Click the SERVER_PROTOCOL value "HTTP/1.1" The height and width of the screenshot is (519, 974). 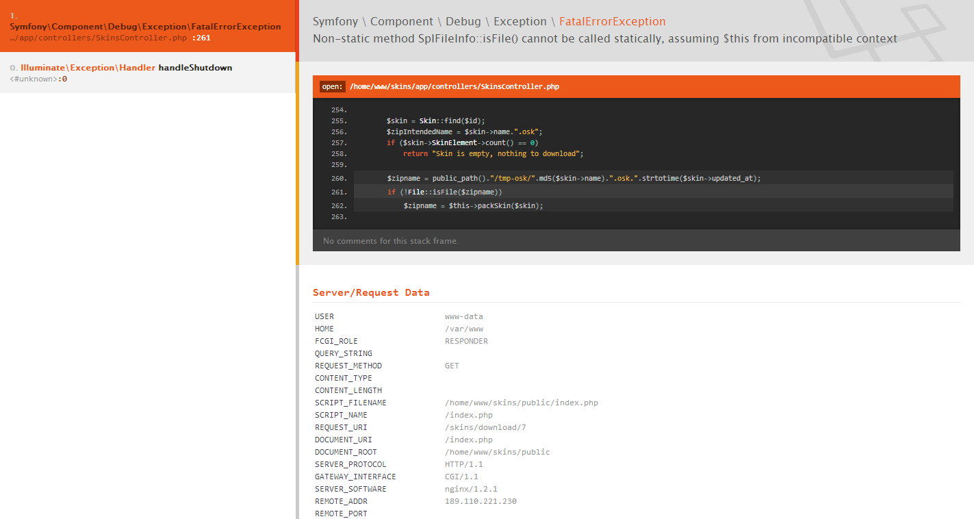464,464
